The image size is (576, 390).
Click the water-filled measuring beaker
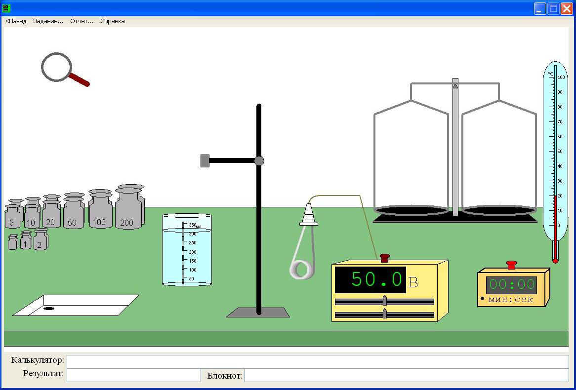pos(187,251)
